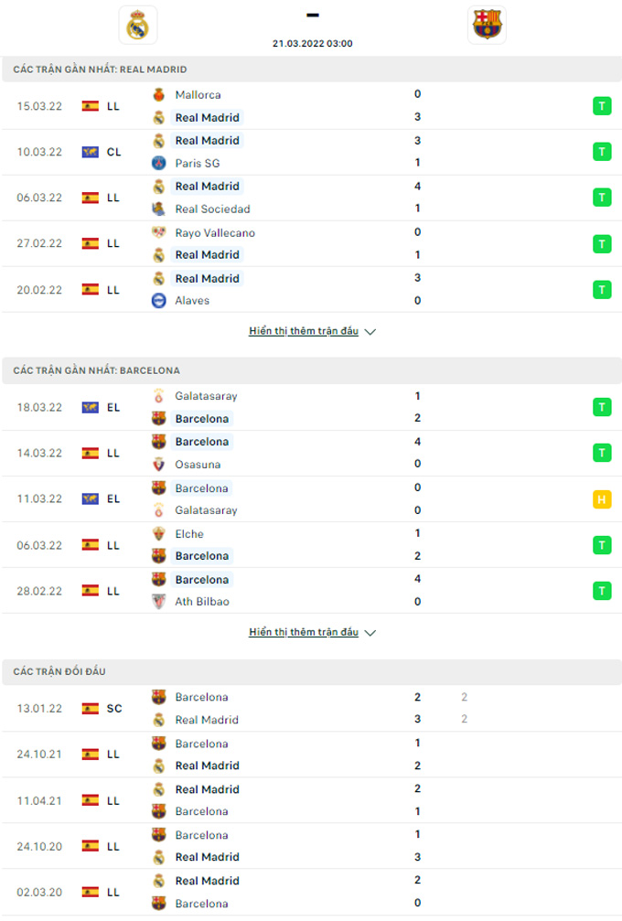Click the Alaves team logo
622x921 pixels.
point(158,301)
